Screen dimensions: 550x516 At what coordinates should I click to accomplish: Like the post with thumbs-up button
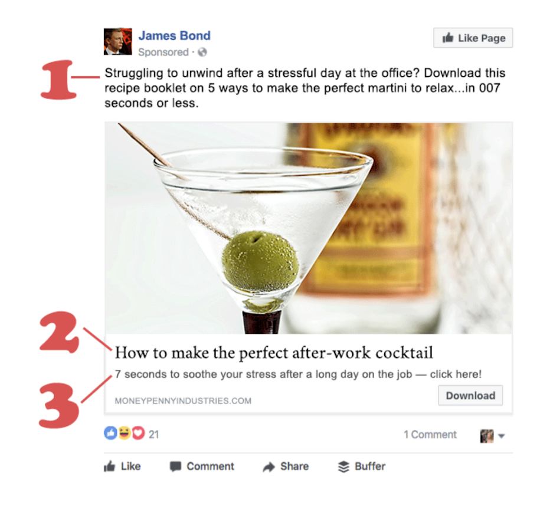tap(122, 466)
